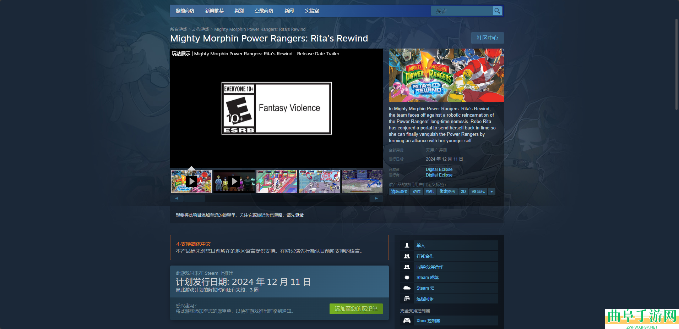Open the 新鲜推荐 menu

[214, 11]
